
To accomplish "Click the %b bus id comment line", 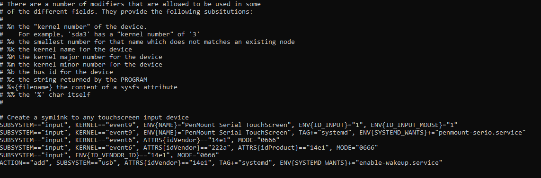I will point(57,72).
